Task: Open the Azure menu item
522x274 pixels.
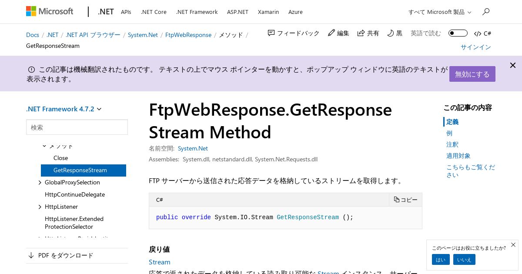Action: (x=295, y=12)
